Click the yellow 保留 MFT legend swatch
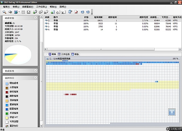182x131 pixels. pos(7,118)
